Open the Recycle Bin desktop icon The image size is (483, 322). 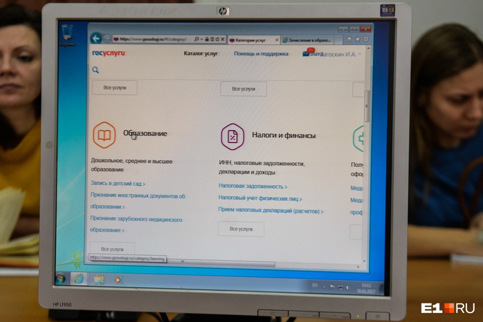(67, 35)
